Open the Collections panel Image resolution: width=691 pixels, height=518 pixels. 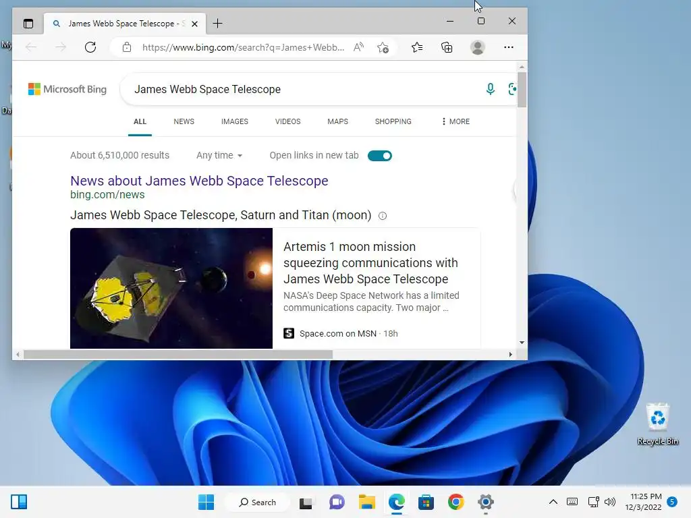[447, 47]
